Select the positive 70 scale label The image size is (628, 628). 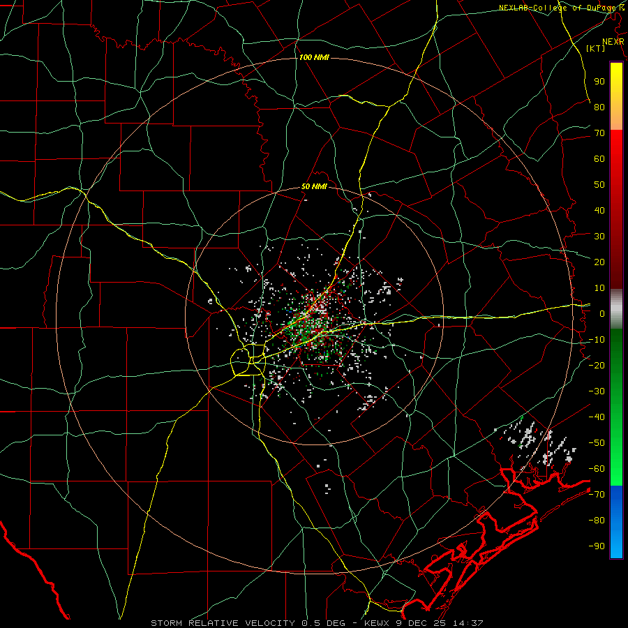[599, 133]
